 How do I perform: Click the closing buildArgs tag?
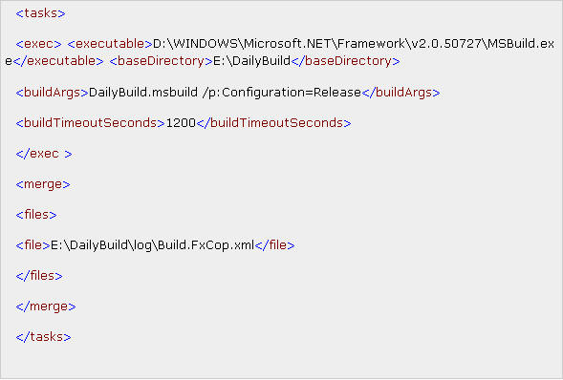point(401,93)
